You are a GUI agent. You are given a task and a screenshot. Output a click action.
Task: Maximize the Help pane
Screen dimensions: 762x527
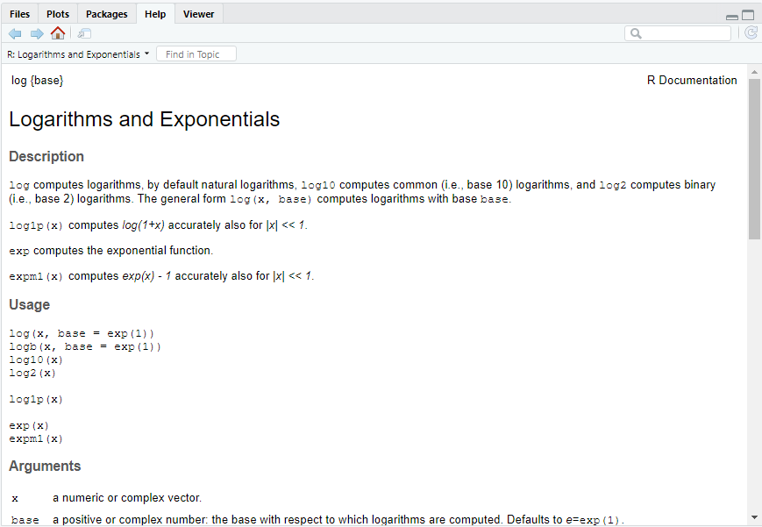click(x=748, y=15)
